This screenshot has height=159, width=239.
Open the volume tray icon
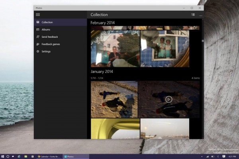pyautogui.click(x=218, y=156)
